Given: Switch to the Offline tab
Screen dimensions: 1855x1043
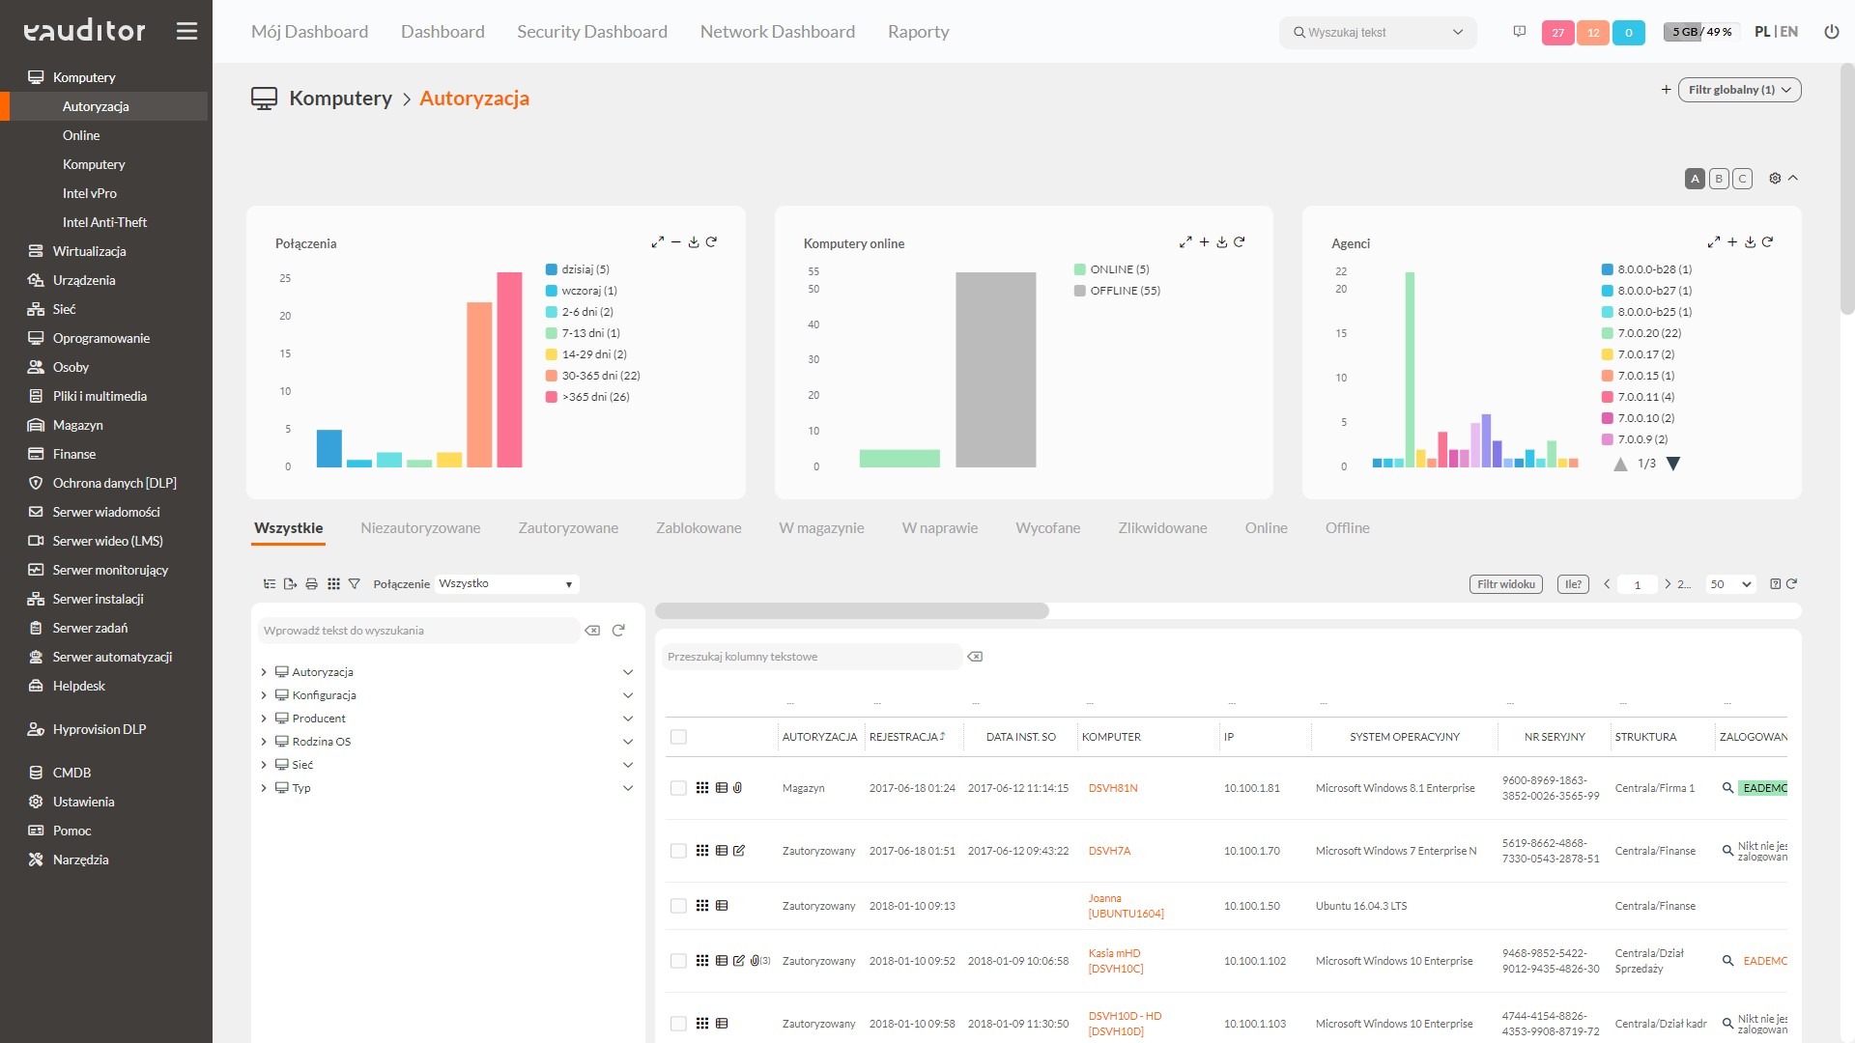Looking at the screenshot, I should click(x=1346, y=527).
